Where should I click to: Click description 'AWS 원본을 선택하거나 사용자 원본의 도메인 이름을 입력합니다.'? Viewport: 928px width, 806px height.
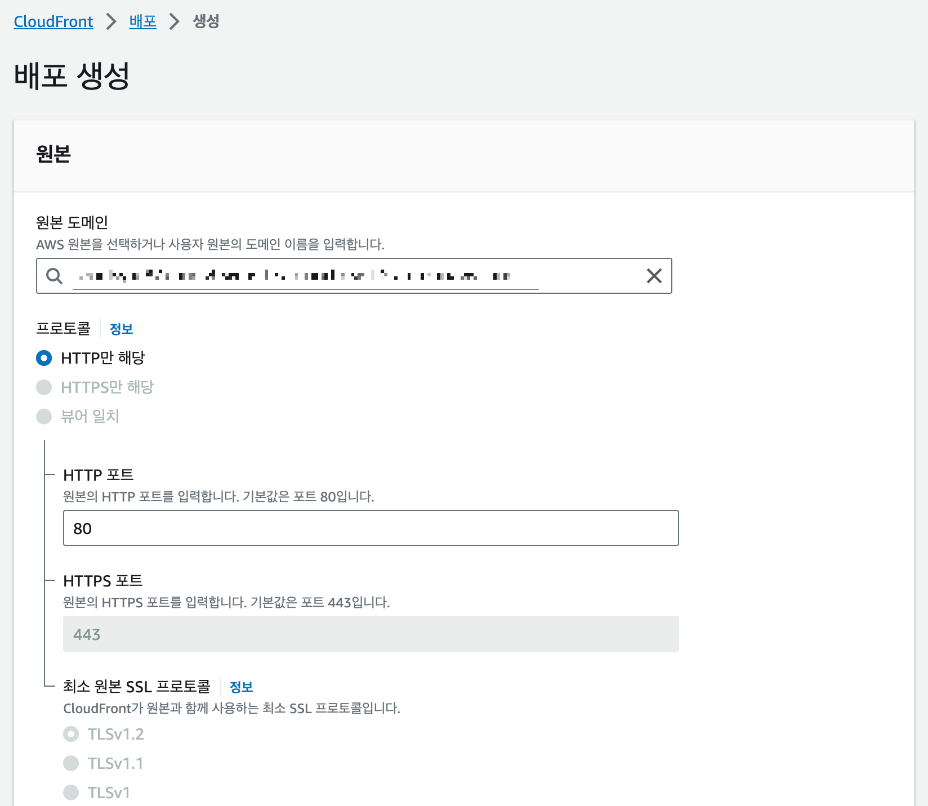pyautogui.click(x=211, y=244)
